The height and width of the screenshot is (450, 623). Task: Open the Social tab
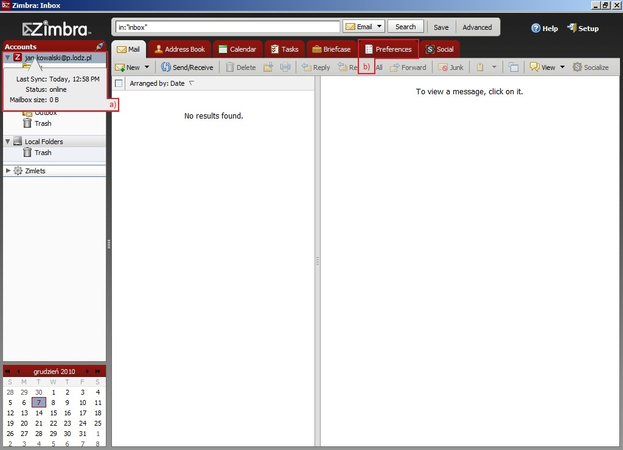pyautogui.click(x=439, y=49)
